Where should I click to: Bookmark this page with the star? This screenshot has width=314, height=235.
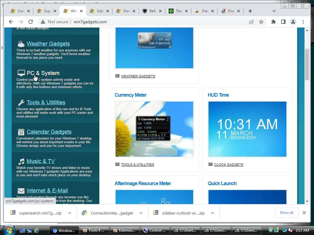(261, 22)
